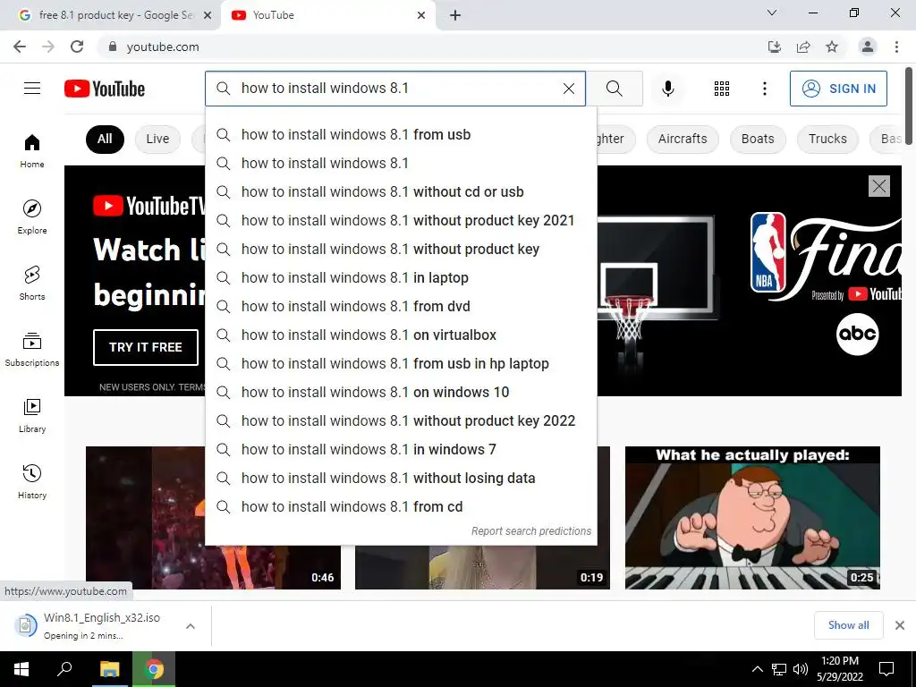
Task: Choose suggestion 'without product key 2021'
Action: coord(402,220)
